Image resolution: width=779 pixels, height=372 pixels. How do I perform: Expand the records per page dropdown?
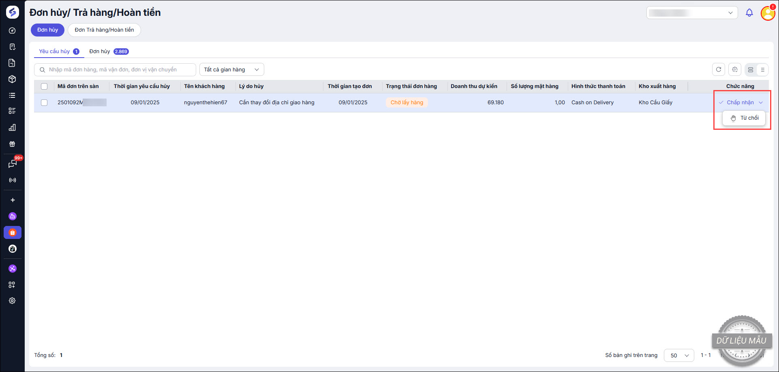pyautogui.click(x=679, y=355)
